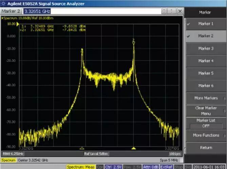Viewport: 227px width, 169px height.
Task: Click the Return softkey
Action: [x=206, y=148]
